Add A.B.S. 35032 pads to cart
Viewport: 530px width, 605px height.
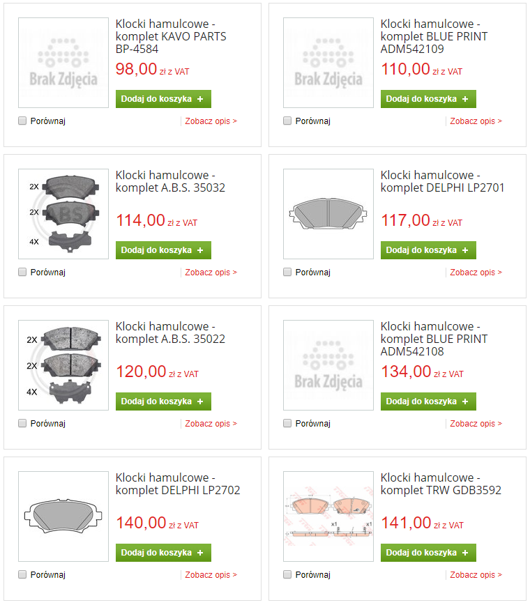(163, 250)
